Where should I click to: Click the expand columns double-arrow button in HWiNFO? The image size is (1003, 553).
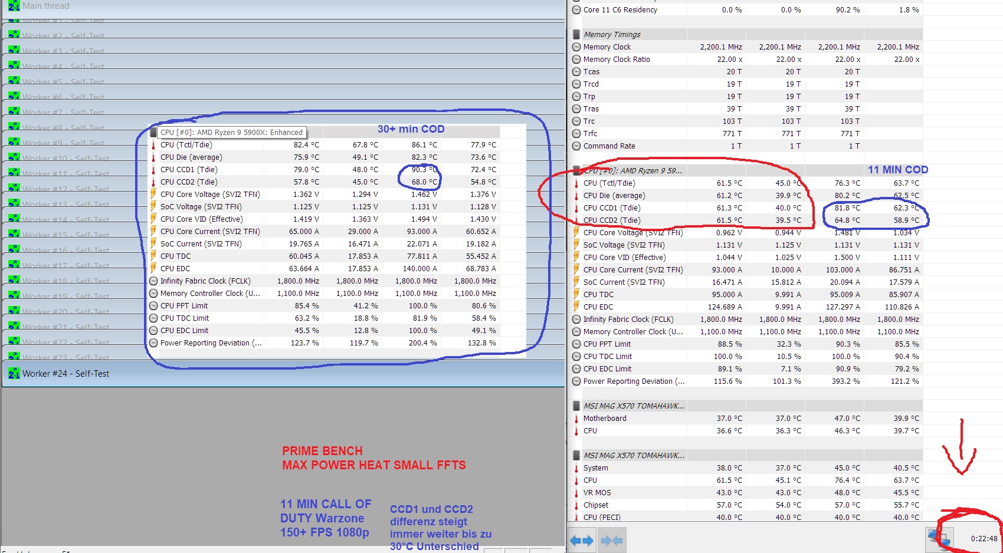[581, 540]
